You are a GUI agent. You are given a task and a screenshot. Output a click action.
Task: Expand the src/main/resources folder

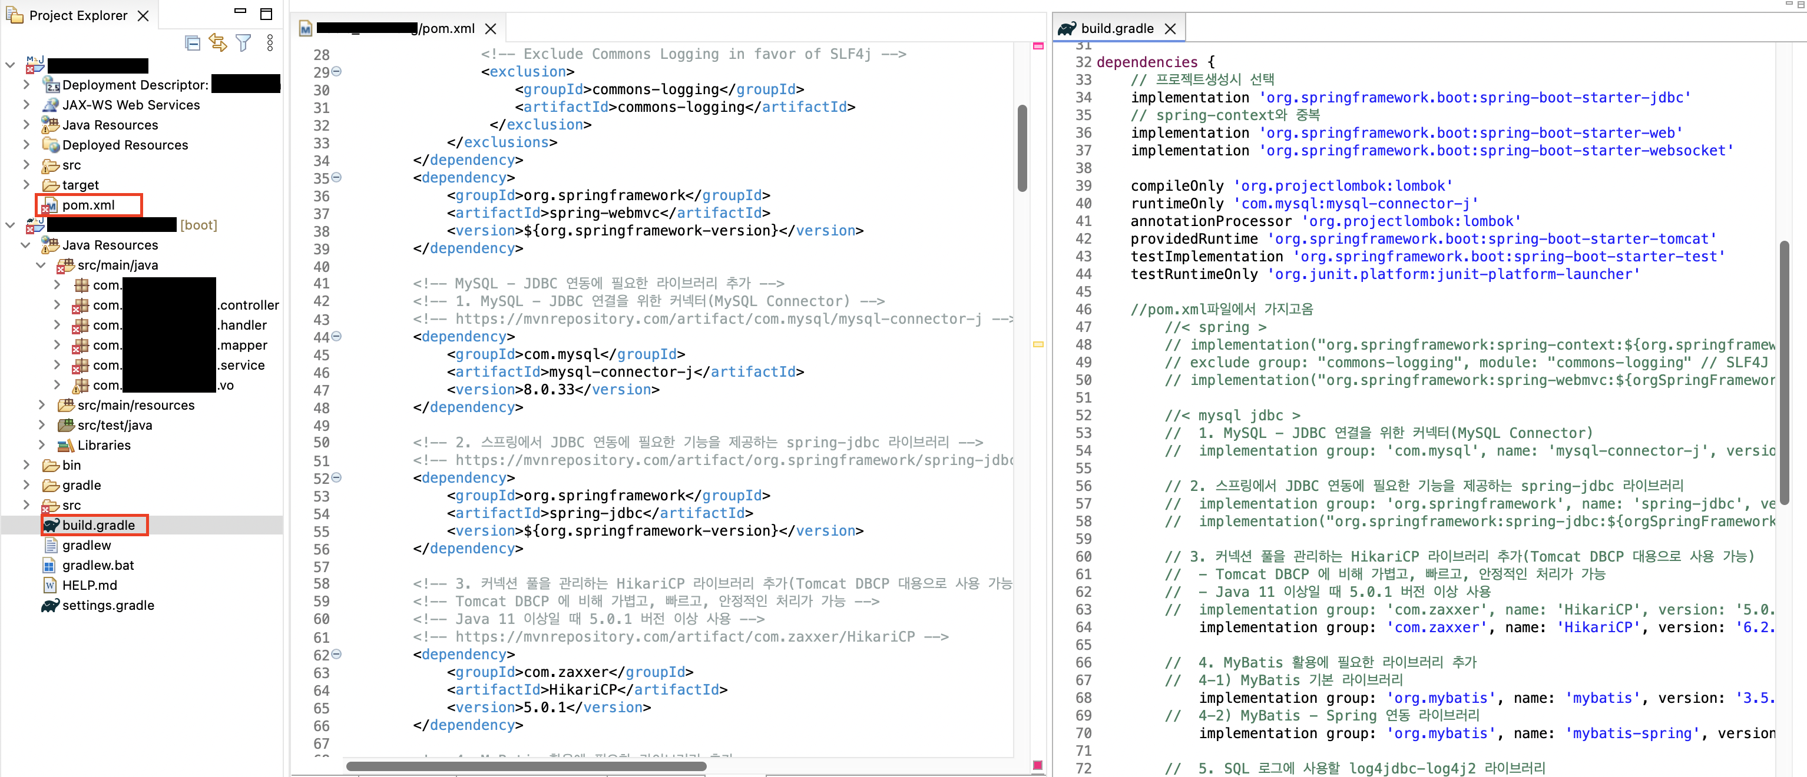click(41, 406)
